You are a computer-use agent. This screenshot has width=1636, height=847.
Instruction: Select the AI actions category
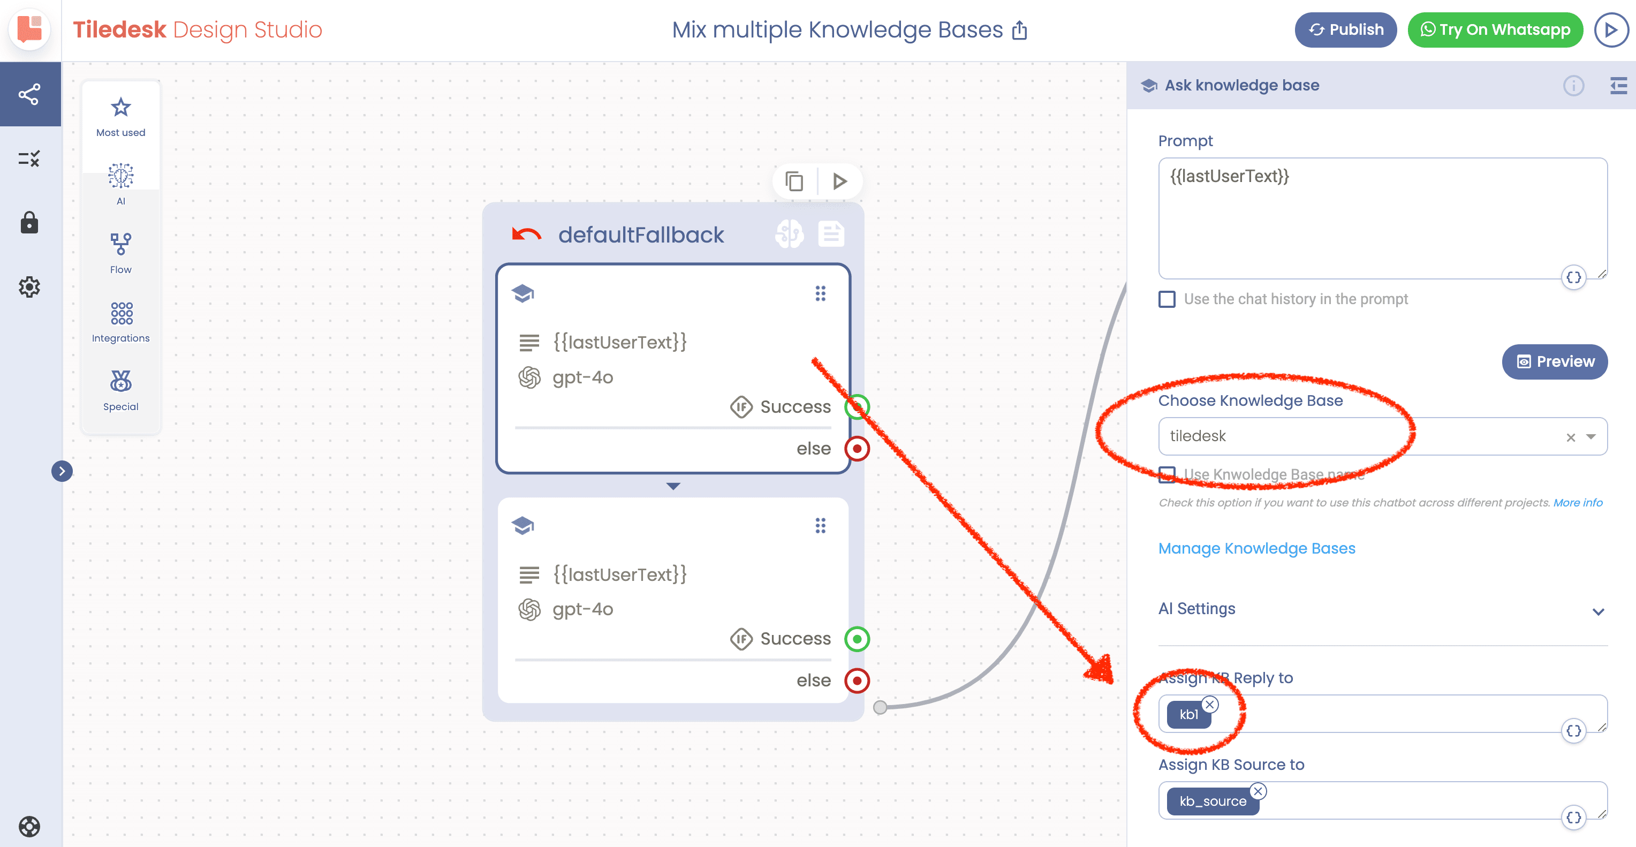[x=120, y=184]
